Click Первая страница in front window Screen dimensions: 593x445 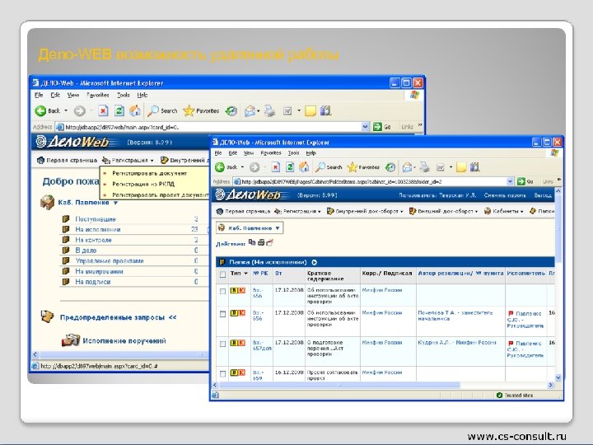pos(243,211)
